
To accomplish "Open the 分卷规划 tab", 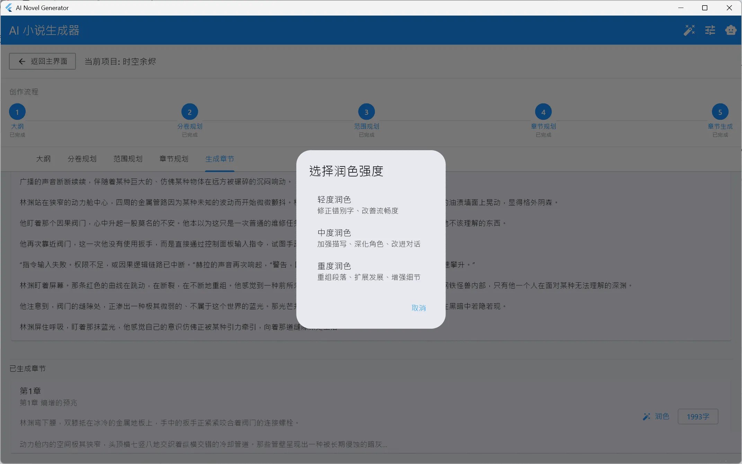I will pos(82,159).
